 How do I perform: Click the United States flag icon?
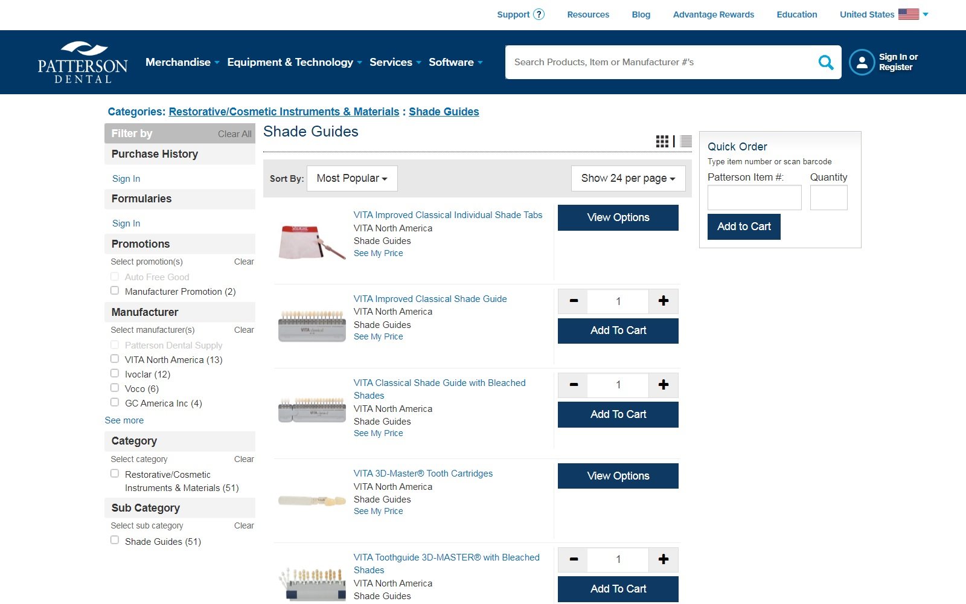pyautogui.click(x=908, y=14)
